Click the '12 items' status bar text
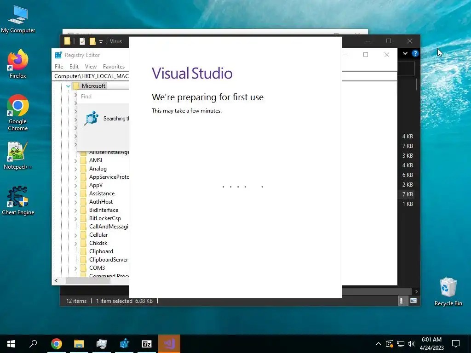 point(76,301)
